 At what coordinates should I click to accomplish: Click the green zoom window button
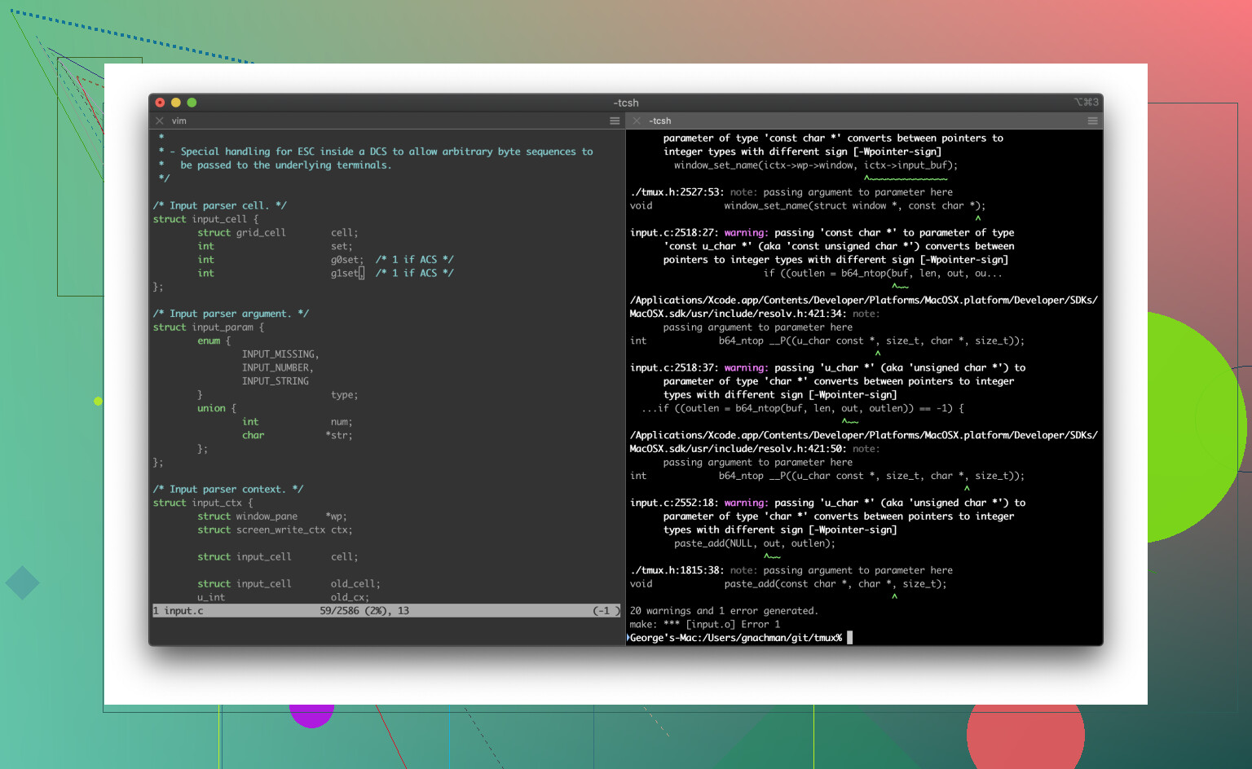click(192, 103)
